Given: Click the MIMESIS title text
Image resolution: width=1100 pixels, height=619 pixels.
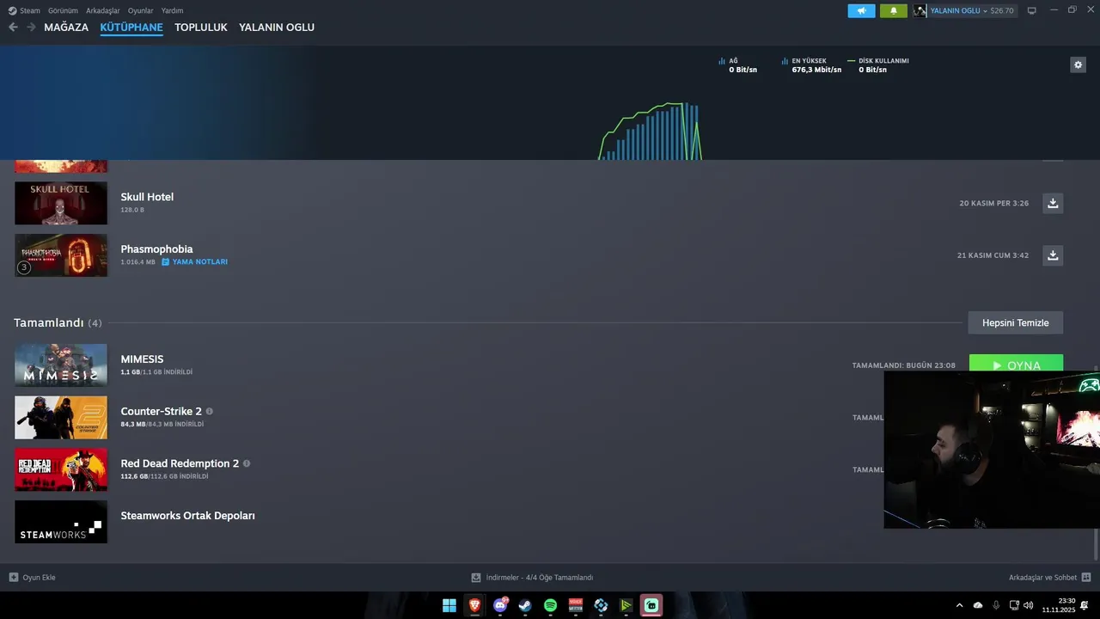Looking at the screenshot, I should [142, 359].
